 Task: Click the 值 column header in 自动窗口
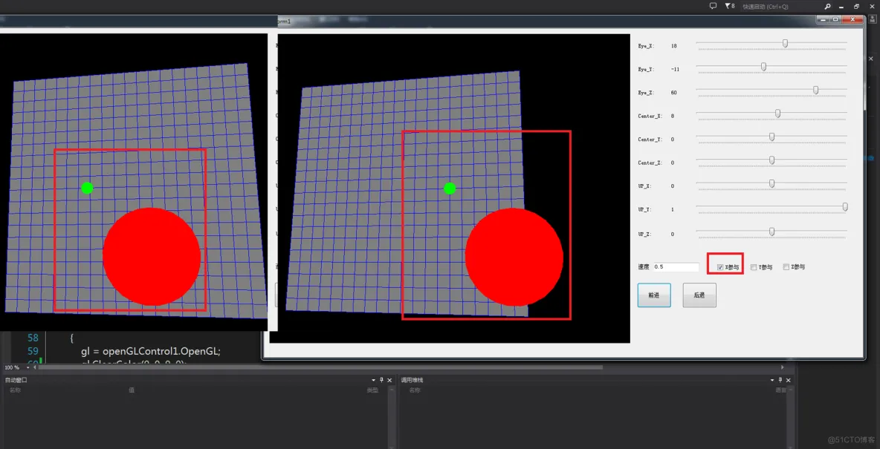tap(132, 390)
